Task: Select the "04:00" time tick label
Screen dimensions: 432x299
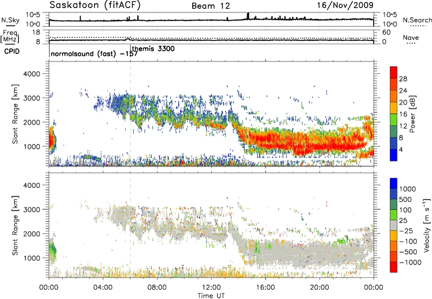Action: [x=103, y=288]
